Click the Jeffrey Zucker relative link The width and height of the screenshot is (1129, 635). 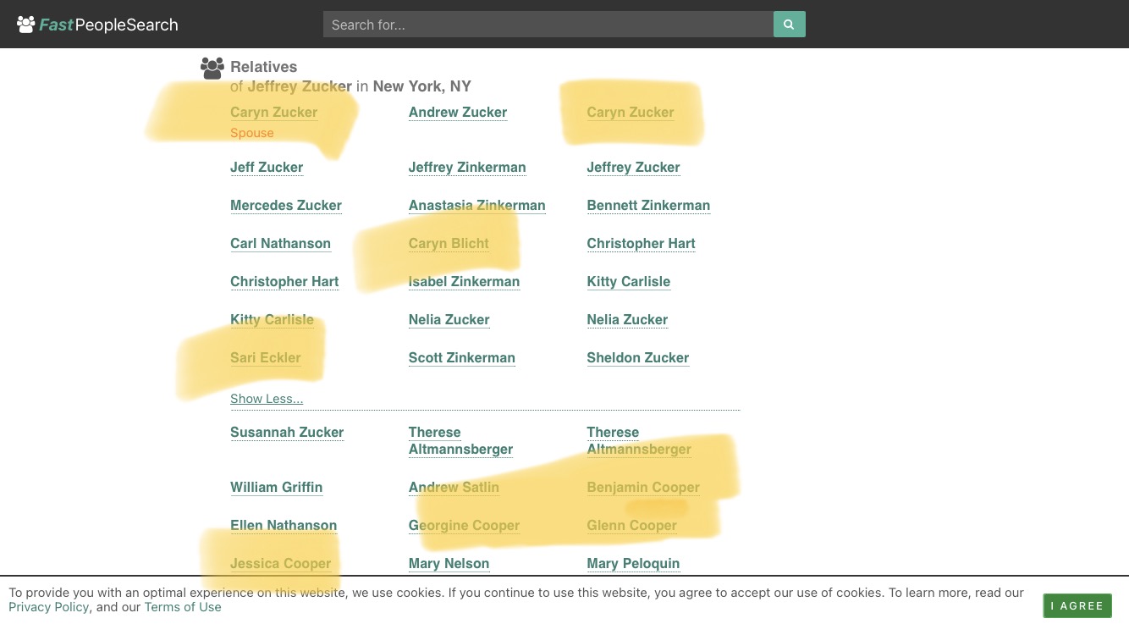(x=633, y=168)
